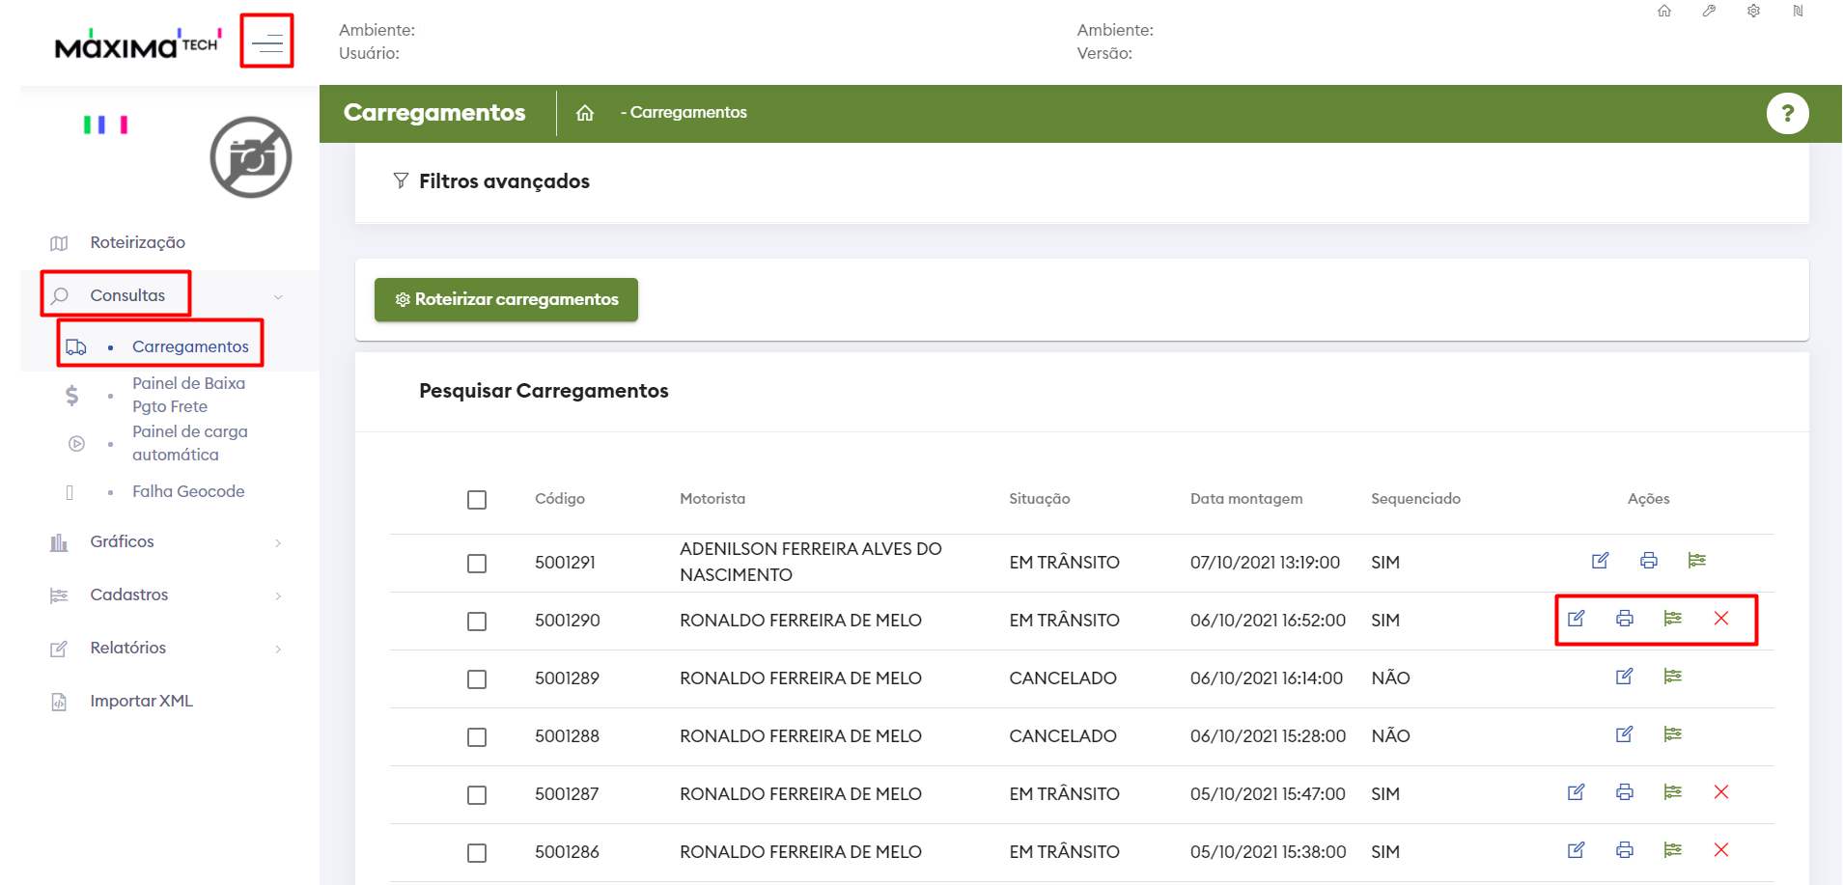This screenshot has width=1843, height=885.
Task: Click the settings gear icon in top bar
Action: (1753, 12)
